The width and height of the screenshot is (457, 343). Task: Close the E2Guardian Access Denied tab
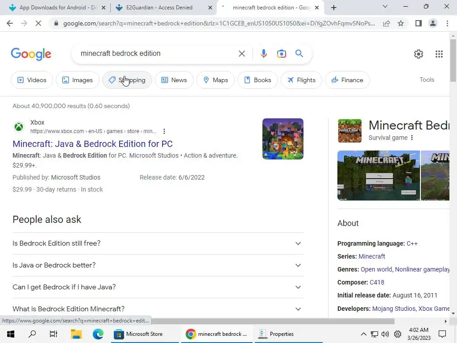tap(210, 8)
